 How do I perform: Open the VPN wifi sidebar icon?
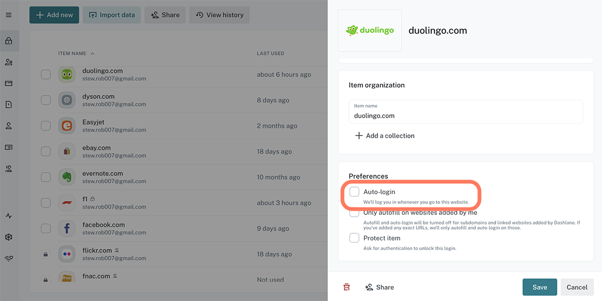click(9, 259)
